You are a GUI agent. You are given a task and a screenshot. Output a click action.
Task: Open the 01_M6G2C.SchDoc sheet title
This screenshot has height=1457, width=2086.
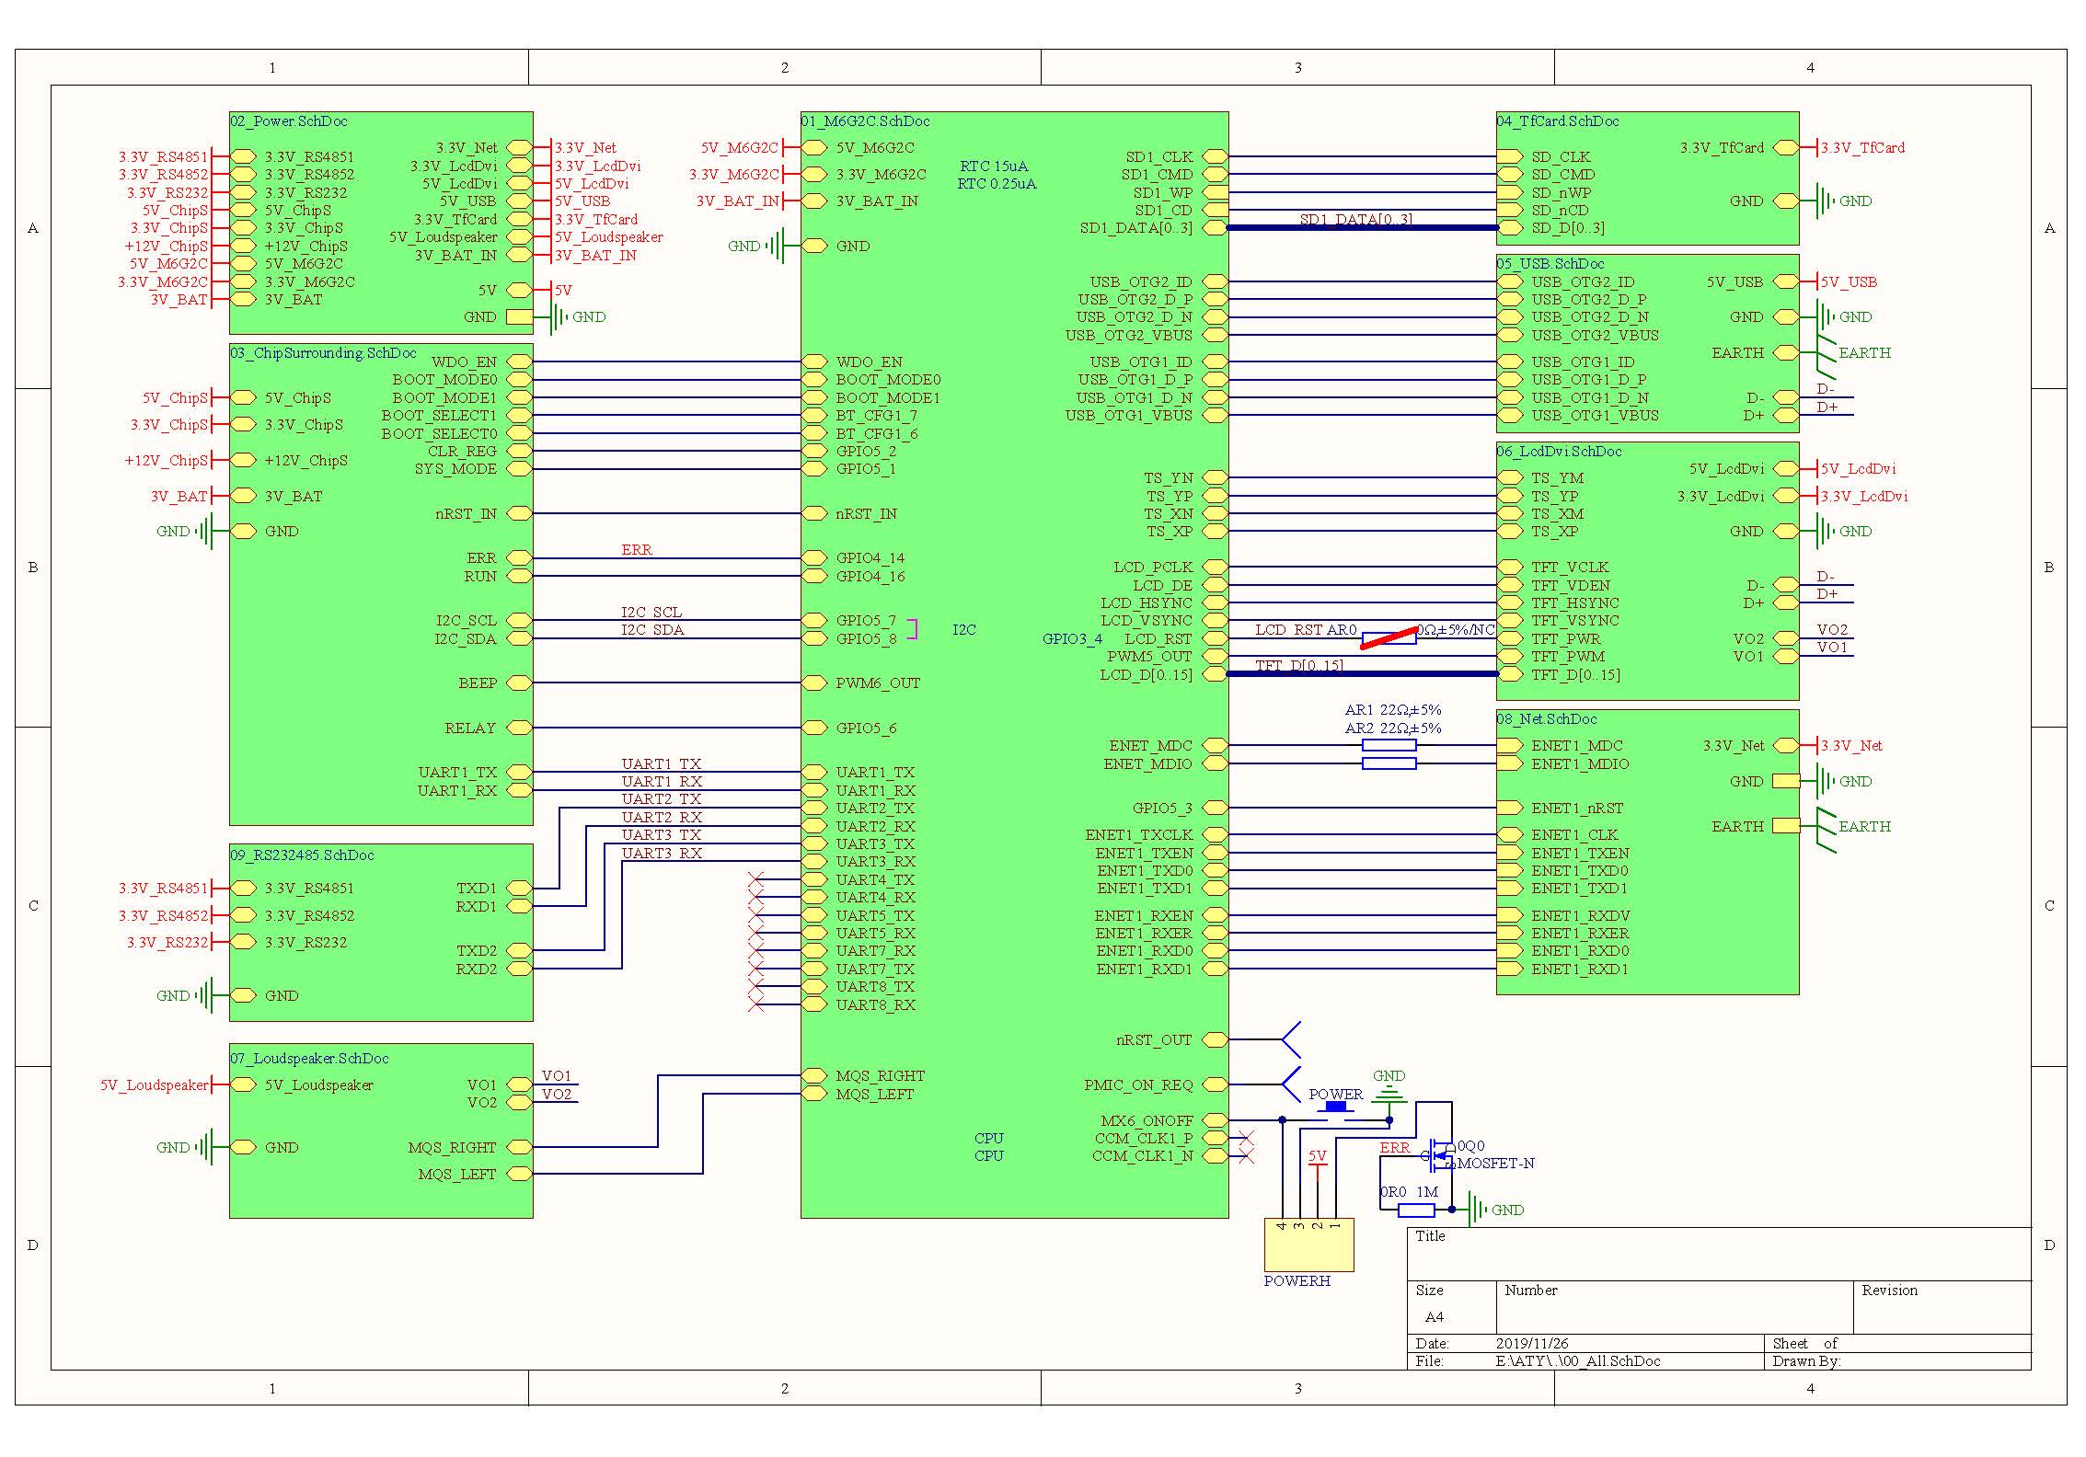coord(865,121)
